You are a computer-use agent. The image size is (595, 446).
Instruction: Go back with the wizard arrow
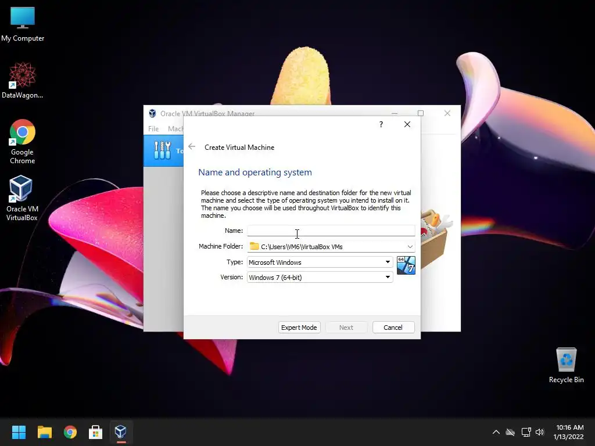(x=192, y=147)
